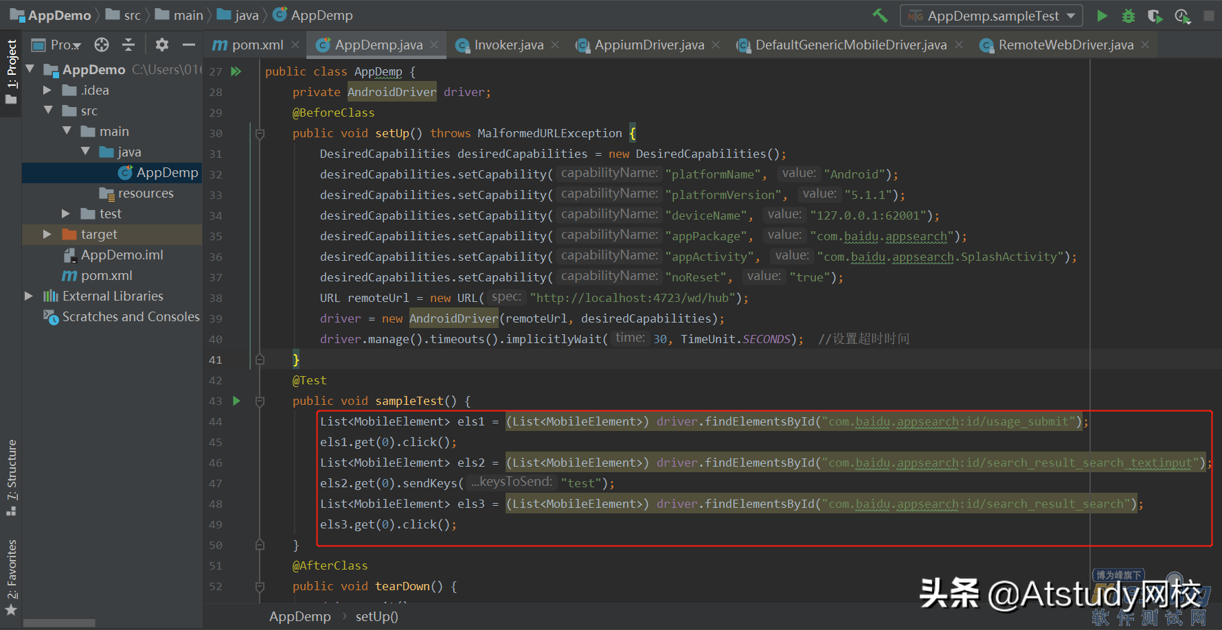This screenshot has width=1222, height=630.
Task: Close the pom.xml tab
Action: (x=295, y=45)
